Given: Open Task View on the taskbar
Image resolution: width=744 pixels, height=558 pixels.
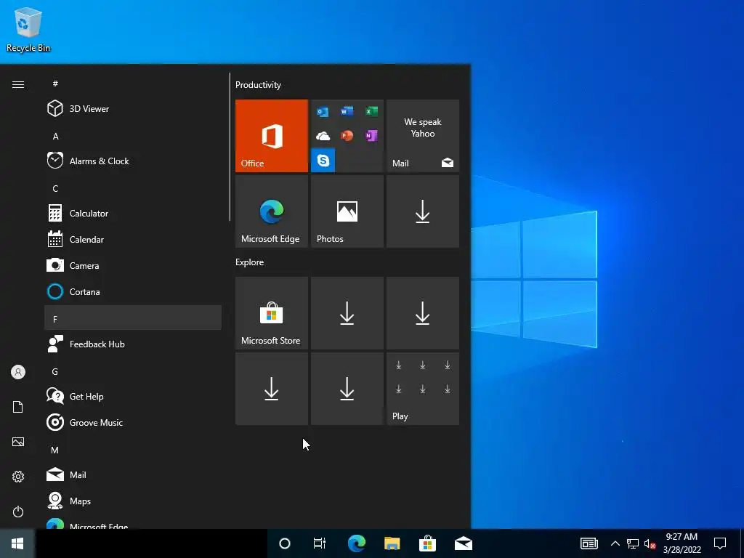Looking at the screenshot, I should pos(320,543).
